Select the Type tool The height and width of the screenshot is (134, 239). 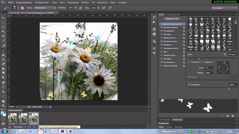click(x=3, y=87)
